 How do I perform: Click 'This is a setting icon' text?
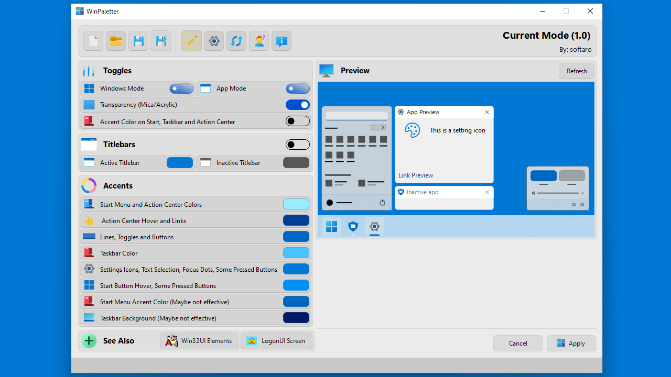coord(458,130)
